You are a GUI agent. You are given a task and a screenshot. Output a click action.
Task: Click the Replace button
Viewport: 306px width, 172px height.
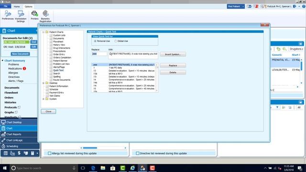pyautogui.click(x=173, y=65)
